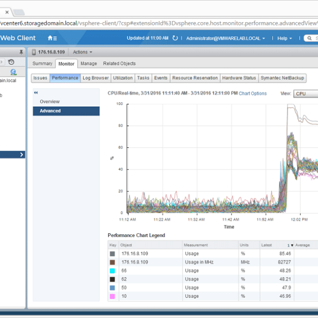Sort legend by the Measurement column header

pos(210,245)
